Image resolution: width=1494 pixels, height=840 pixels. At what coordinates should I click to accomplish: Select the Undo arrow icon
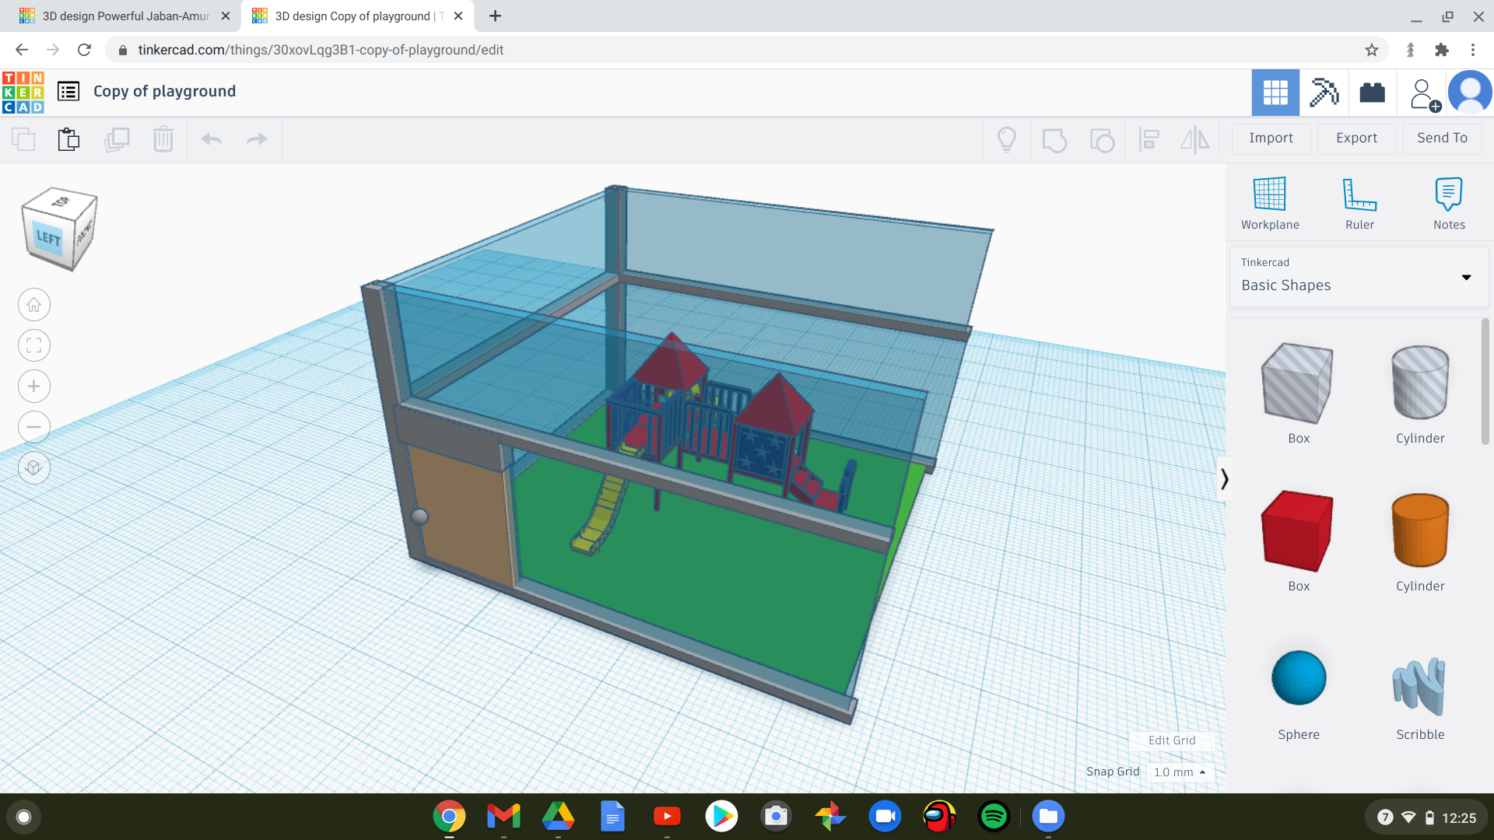pyautogui.click(x=212, y=138)
